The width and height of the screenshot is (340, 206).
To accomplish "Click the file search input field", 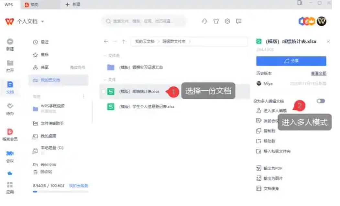I will (144, 21).
